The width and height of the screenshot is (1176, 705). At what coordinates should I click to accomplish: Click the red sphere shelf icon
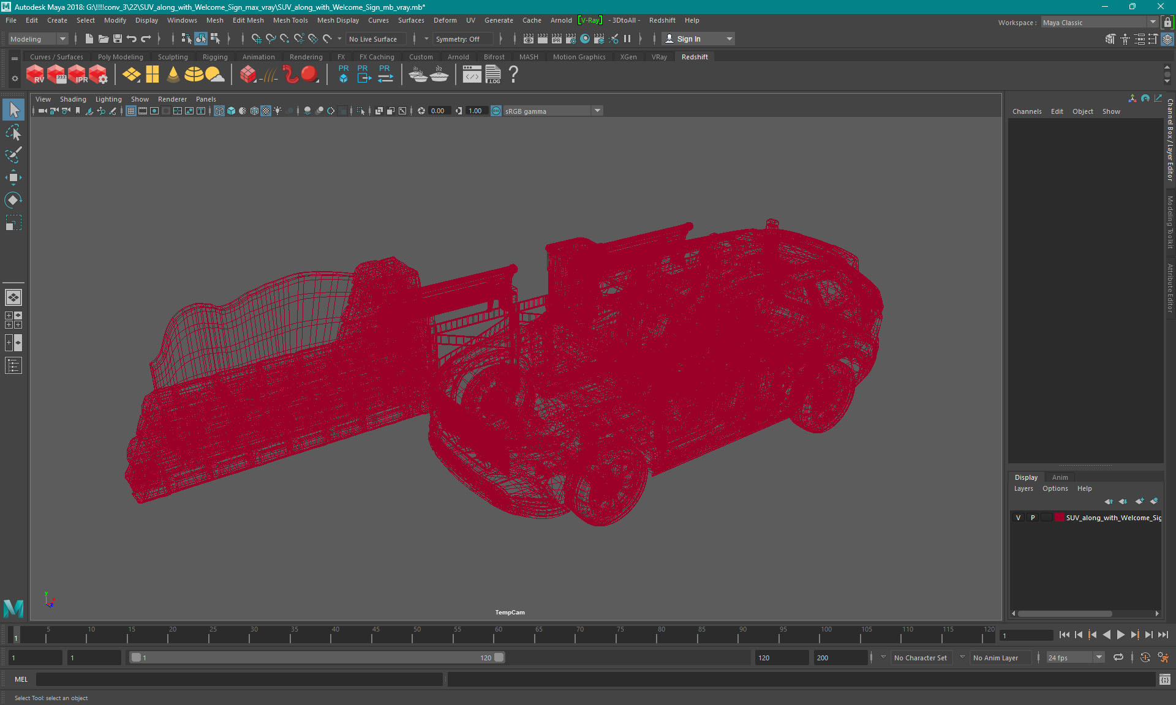point(309,75)
